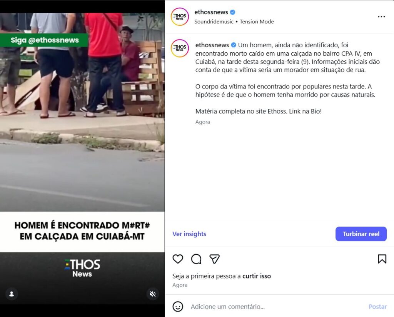
Task: Open the emoji picker smiley icon
Action: click(x=178, y=307)
